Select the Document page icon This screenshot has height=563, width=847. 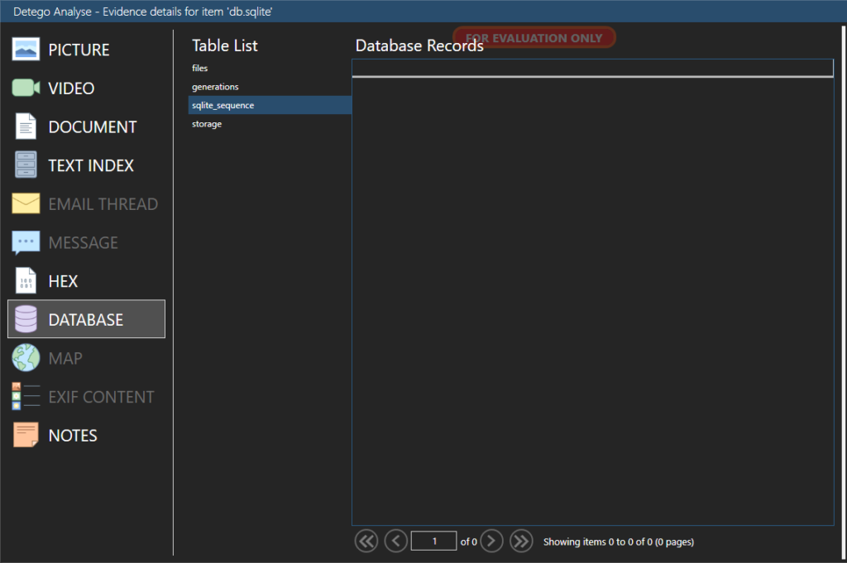[x=26, y=126]
